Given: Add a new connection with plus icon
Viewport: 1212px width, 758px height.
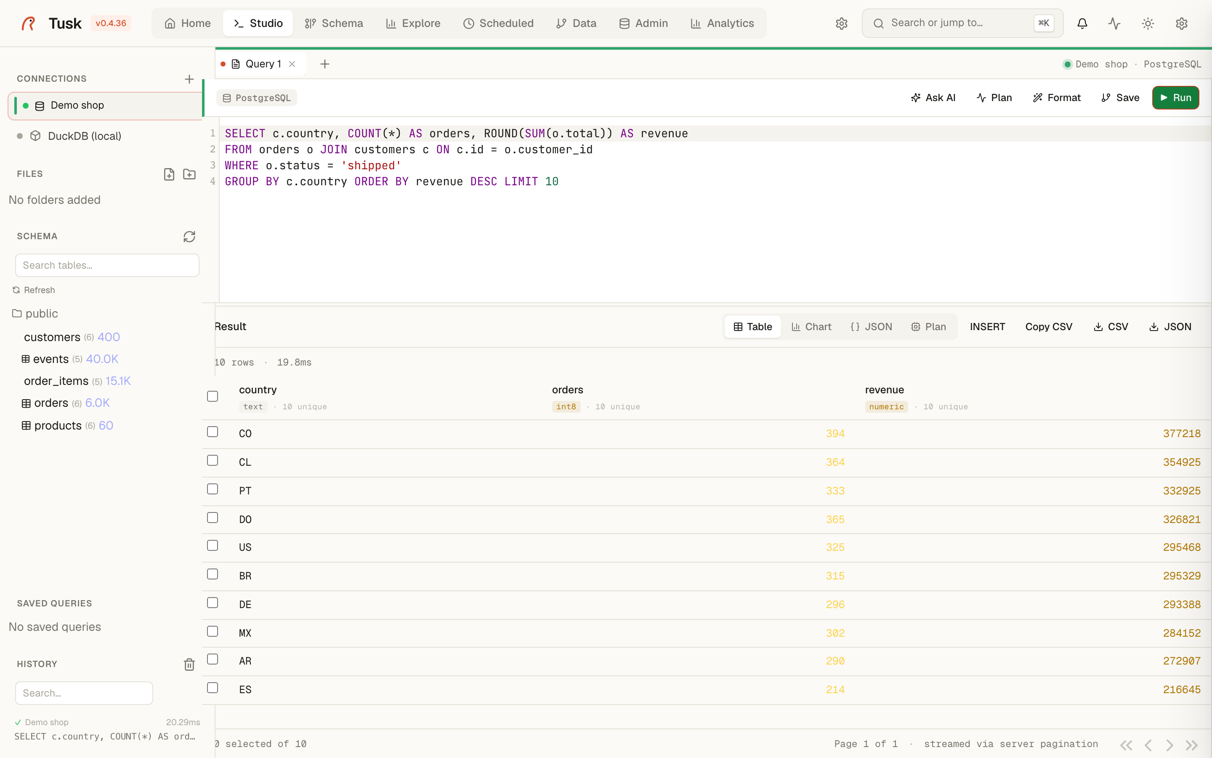Looking at the screenshot, I should pyautogui.click(x=189, y=79).
